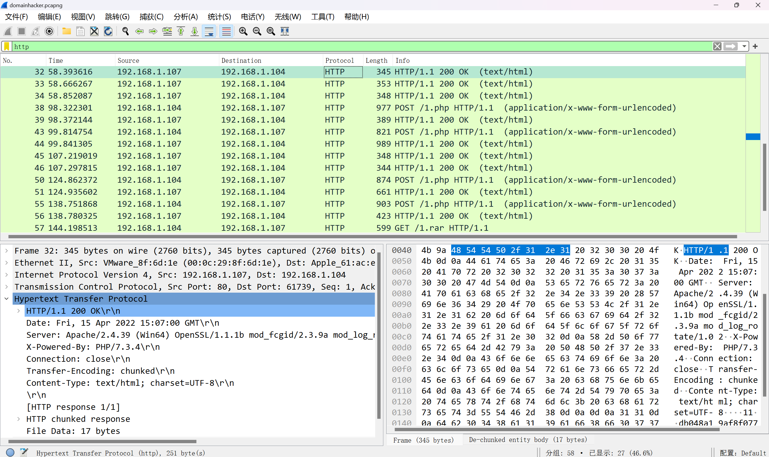Click the http display filter input field
Viewport: 769px width, 457px height.
362,47
